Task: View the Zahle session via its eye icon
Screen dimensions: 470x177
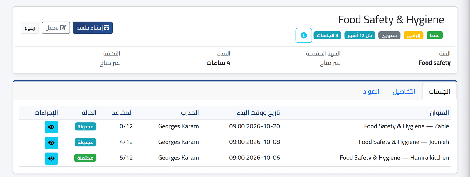Action: coord(51,127)
